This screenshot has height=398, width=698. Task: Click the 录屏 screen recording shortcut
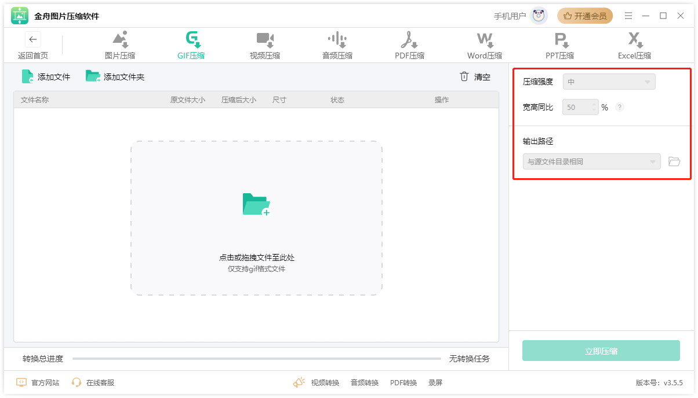tap(435, 382)
